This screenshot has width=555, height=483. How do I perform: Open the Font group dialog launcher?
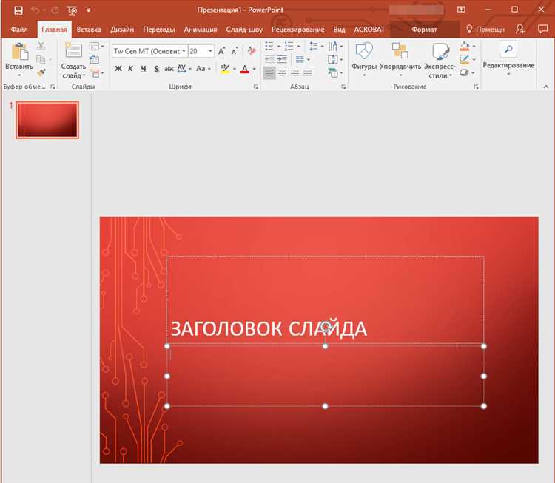tap(256, 87)
